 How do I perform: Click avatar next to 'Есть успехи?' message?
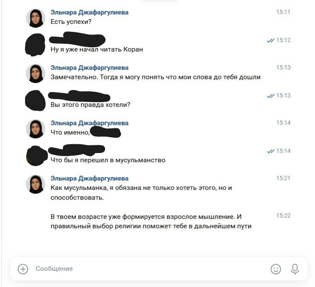(x=36, y=18)
